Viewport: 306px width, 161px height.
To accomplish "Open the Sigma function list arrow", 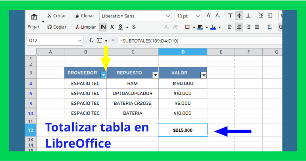I will pyautogui.click(x=106, y=41).
